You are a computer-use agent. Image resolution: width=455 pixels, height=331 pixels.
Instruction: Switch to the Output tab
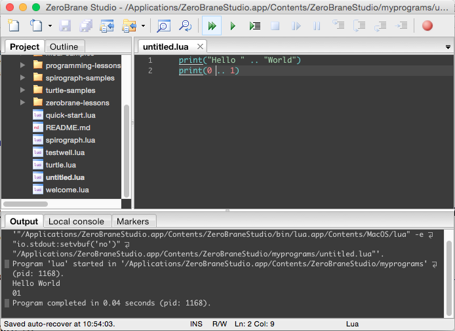click(x=24, y=222)
